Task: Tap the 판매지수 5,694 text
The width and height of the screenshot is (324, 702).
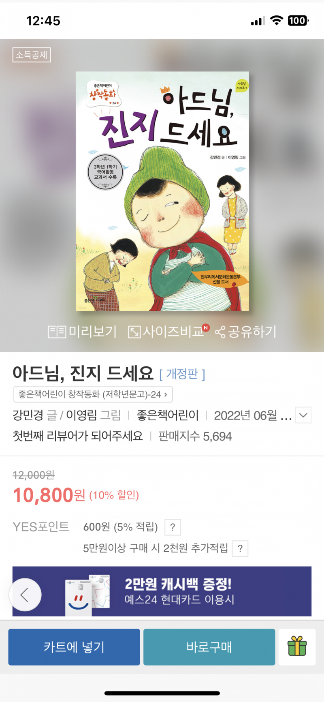Action: click(195, 436)
